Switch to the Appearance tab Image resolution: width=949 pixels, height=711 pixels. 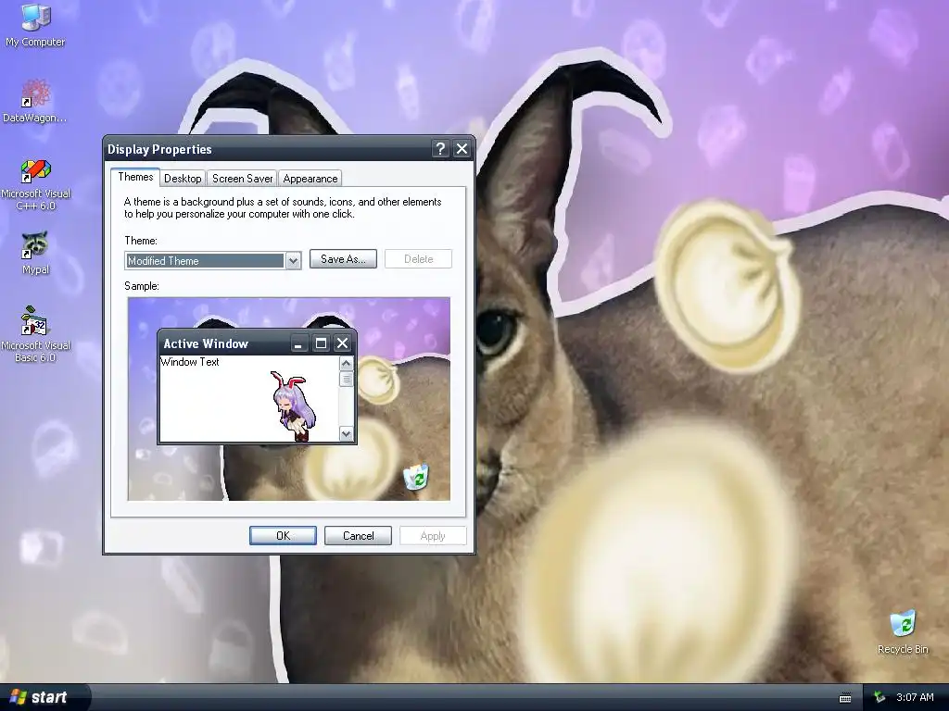(310, 179)
